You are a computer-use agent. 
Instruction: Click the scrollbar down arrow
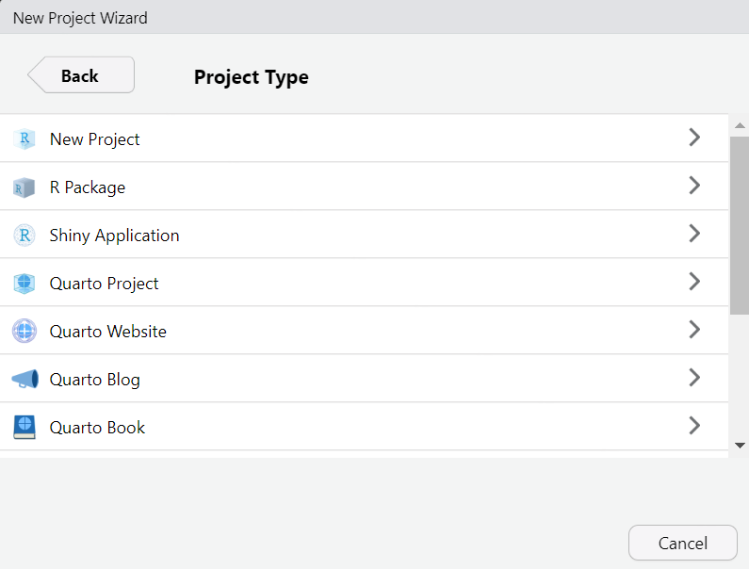(x=740, y=446)
